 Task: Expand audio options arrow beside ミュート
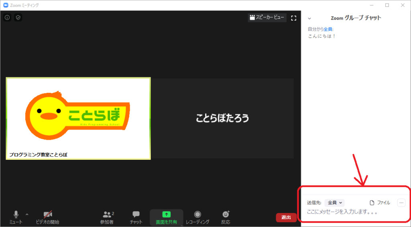[27, 214]
